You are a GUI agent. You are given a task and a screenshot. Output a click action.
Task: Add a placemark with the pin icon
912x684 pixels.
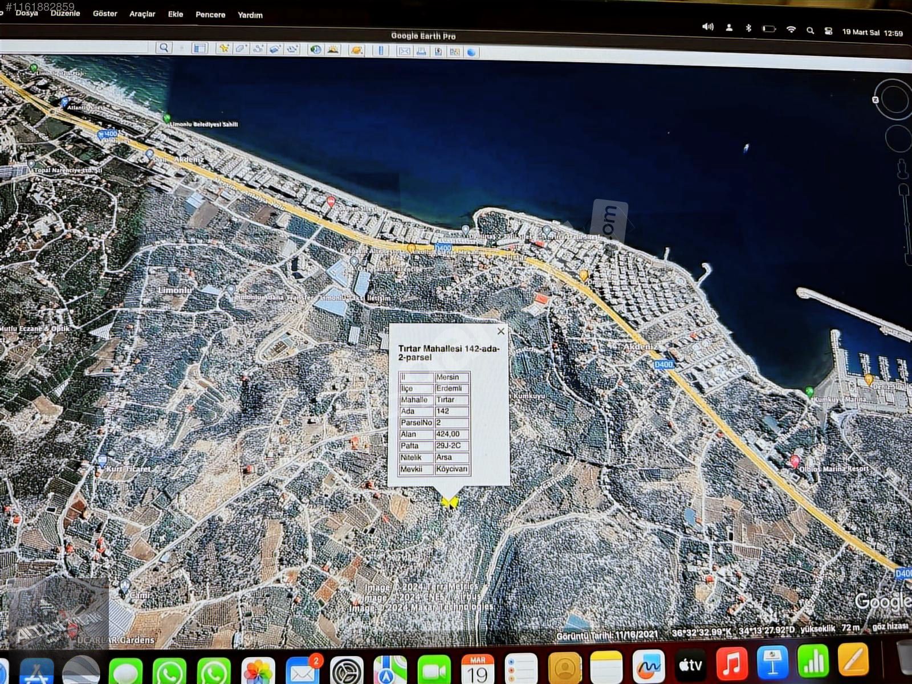(224, 48)
